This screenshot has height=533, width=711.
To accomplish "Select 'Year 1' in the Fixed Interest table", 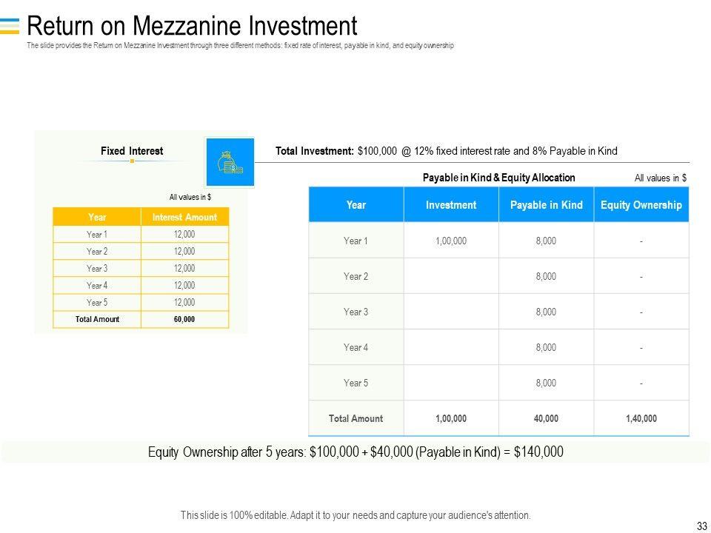I will pos(97,235).
